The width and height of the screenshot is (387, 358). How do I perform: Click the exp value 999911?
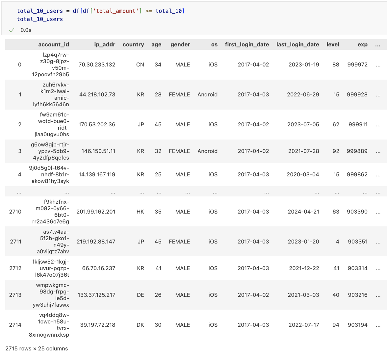tap(358, 124)
